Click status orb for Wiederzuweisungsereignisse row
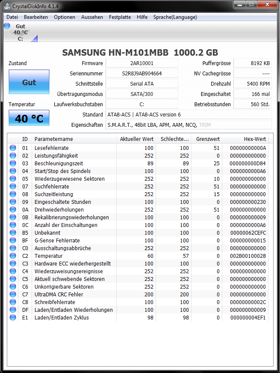 (x=13, y=271)
